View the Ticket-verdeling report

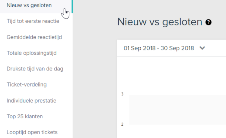tap(27, 85)
